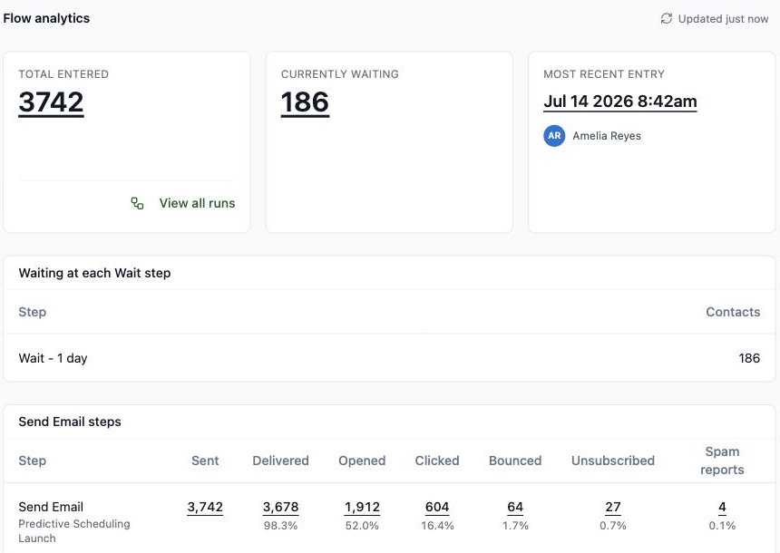The height and width of the screenshot is (553, 780).
Task: Click the Flow analytics heading
Action: (x=46, y=18)
